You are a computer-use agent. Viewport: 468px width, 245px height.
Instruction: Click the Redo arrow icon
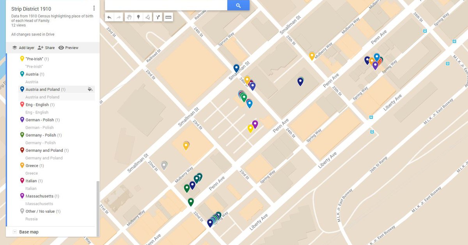[119, 17]
